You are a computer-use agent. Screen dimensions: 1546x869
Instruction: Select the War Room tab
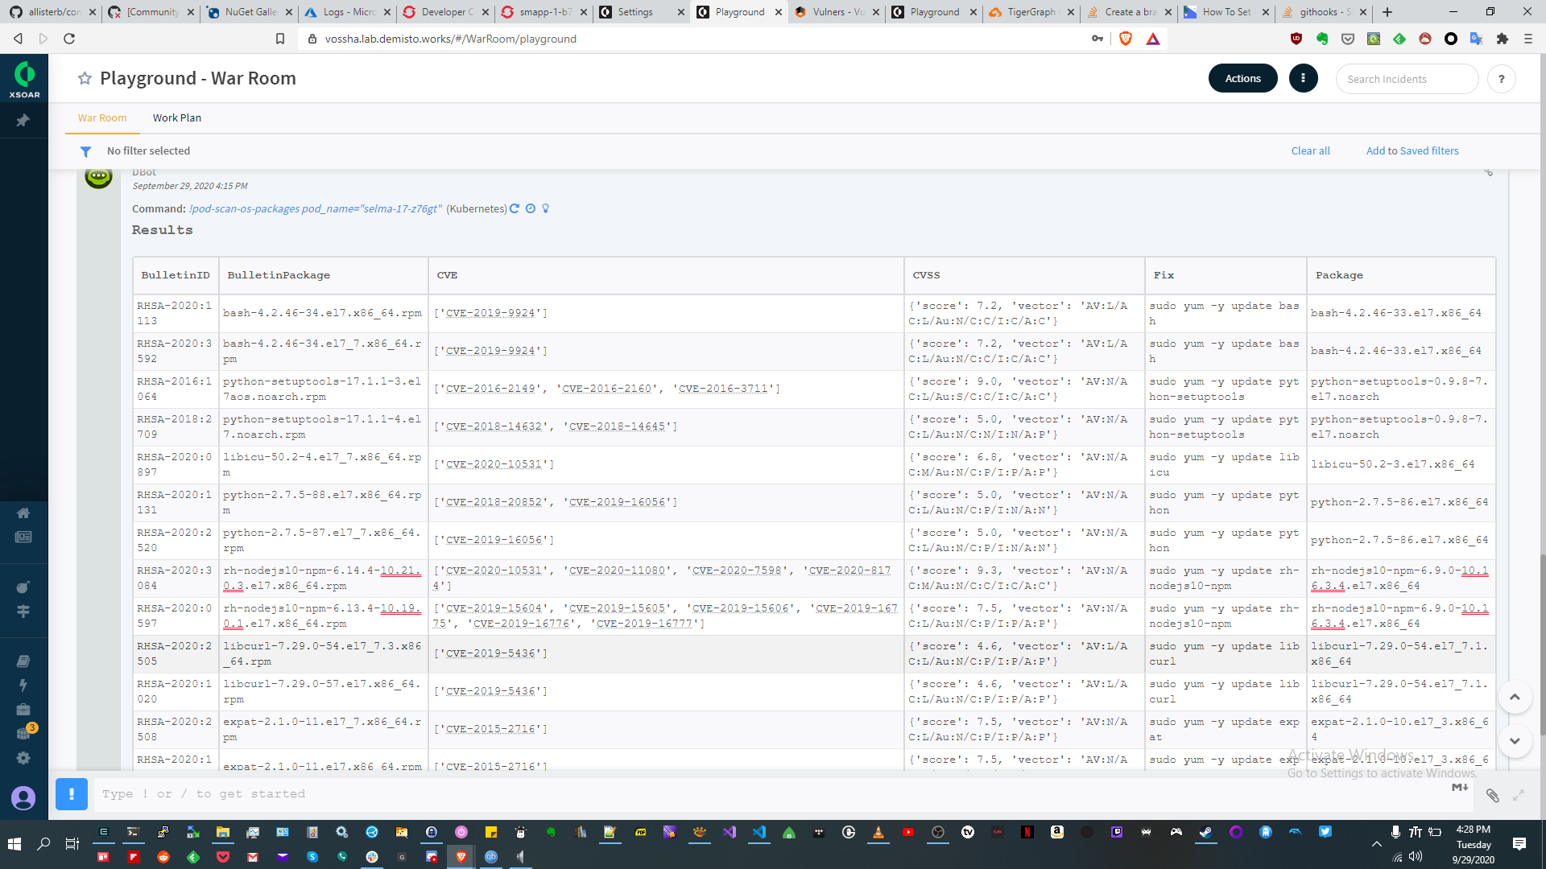click(x=102, y=117)
